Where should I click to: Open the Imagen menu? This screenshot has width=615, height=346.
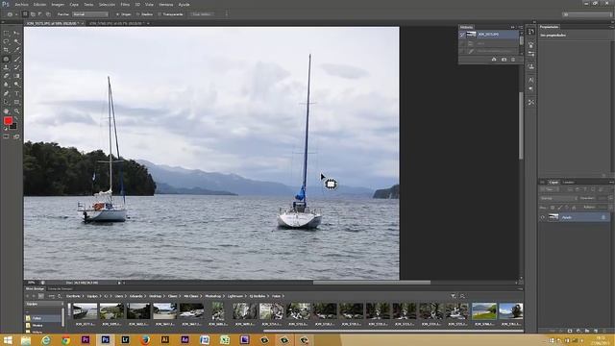(58, 4)
